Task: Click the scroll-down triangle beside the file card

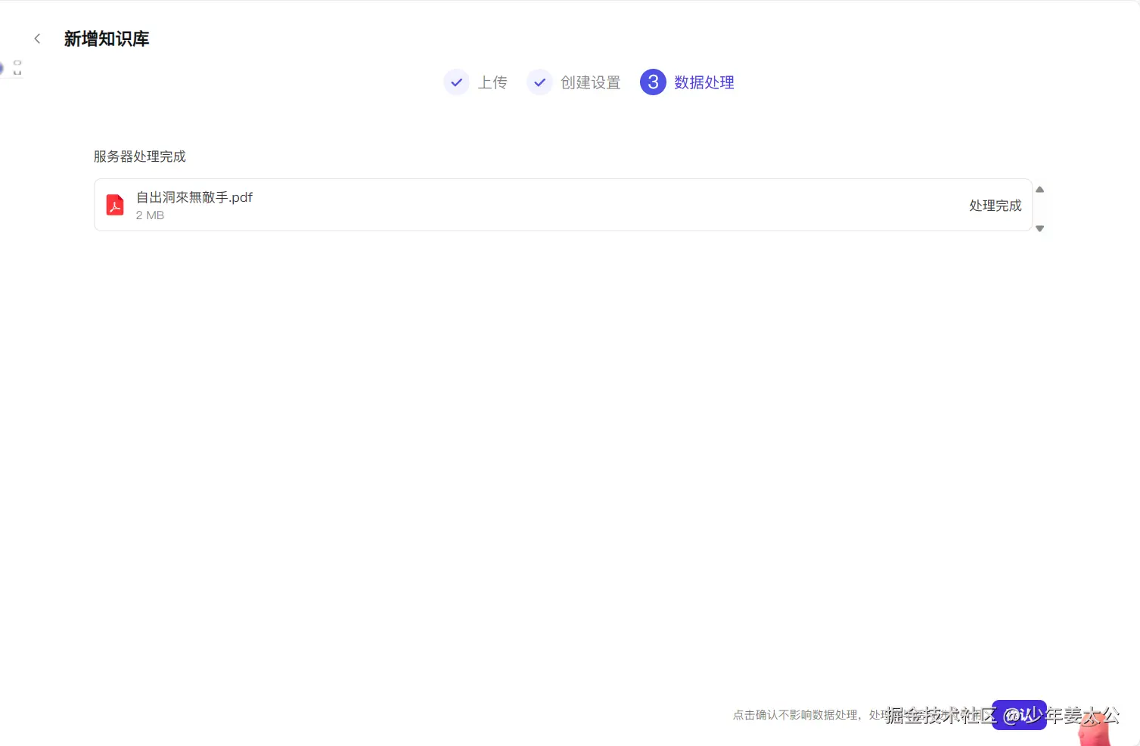Action: click(1039, 228)
